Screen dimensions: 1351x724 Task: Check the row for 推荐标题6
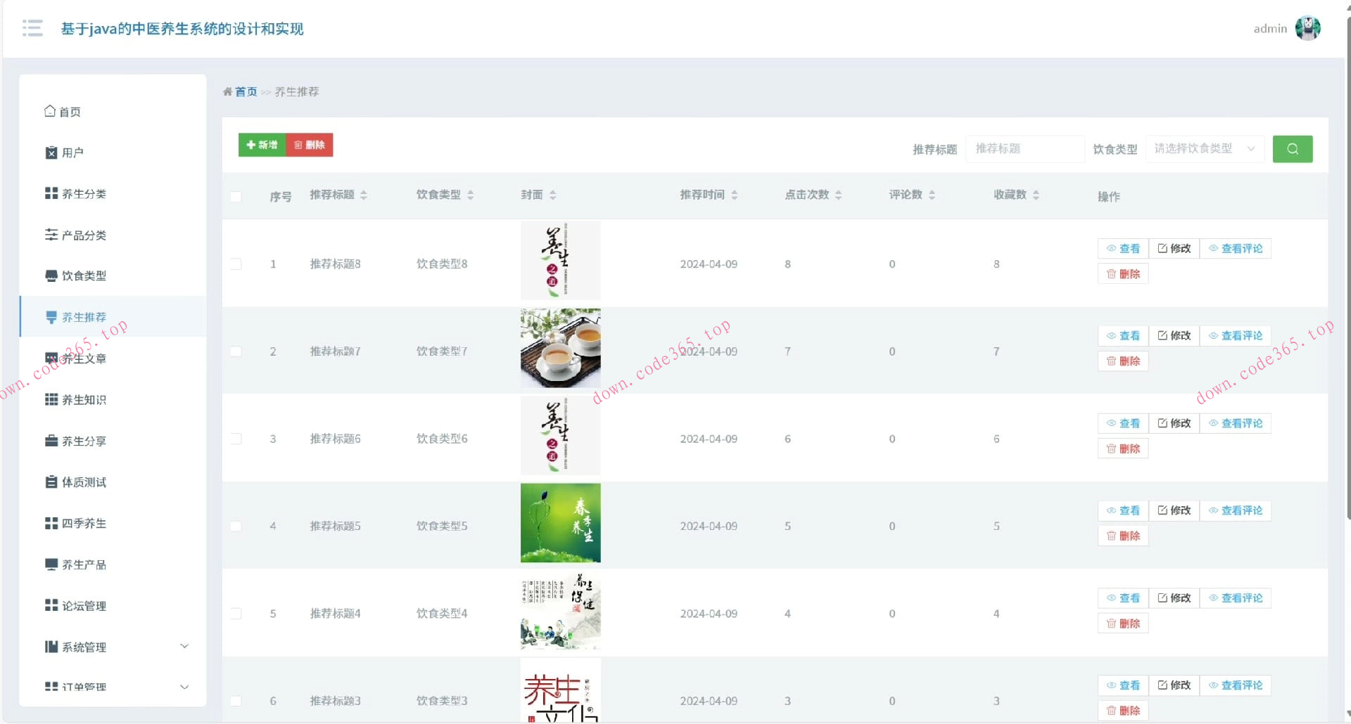tap(236, 439)
